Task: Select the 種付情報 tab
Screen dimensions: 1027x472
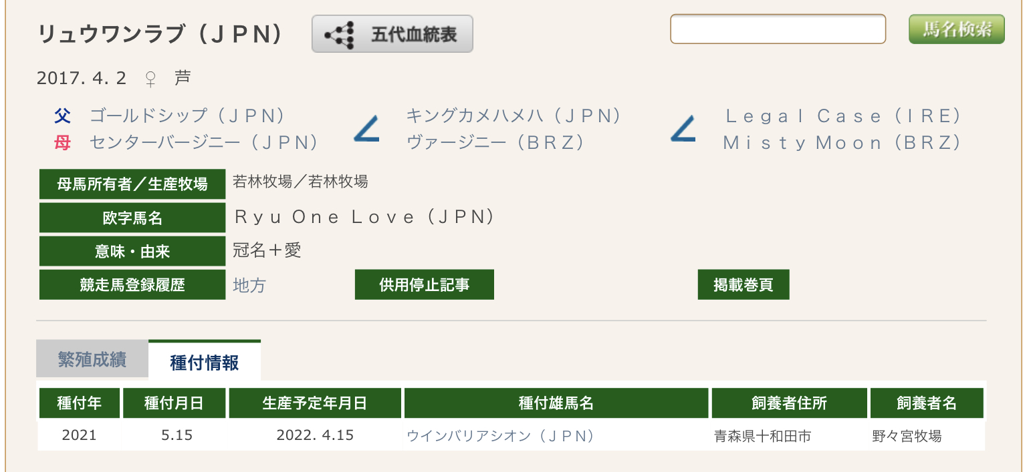Action: pyautogui.click(x=205, y=363)
